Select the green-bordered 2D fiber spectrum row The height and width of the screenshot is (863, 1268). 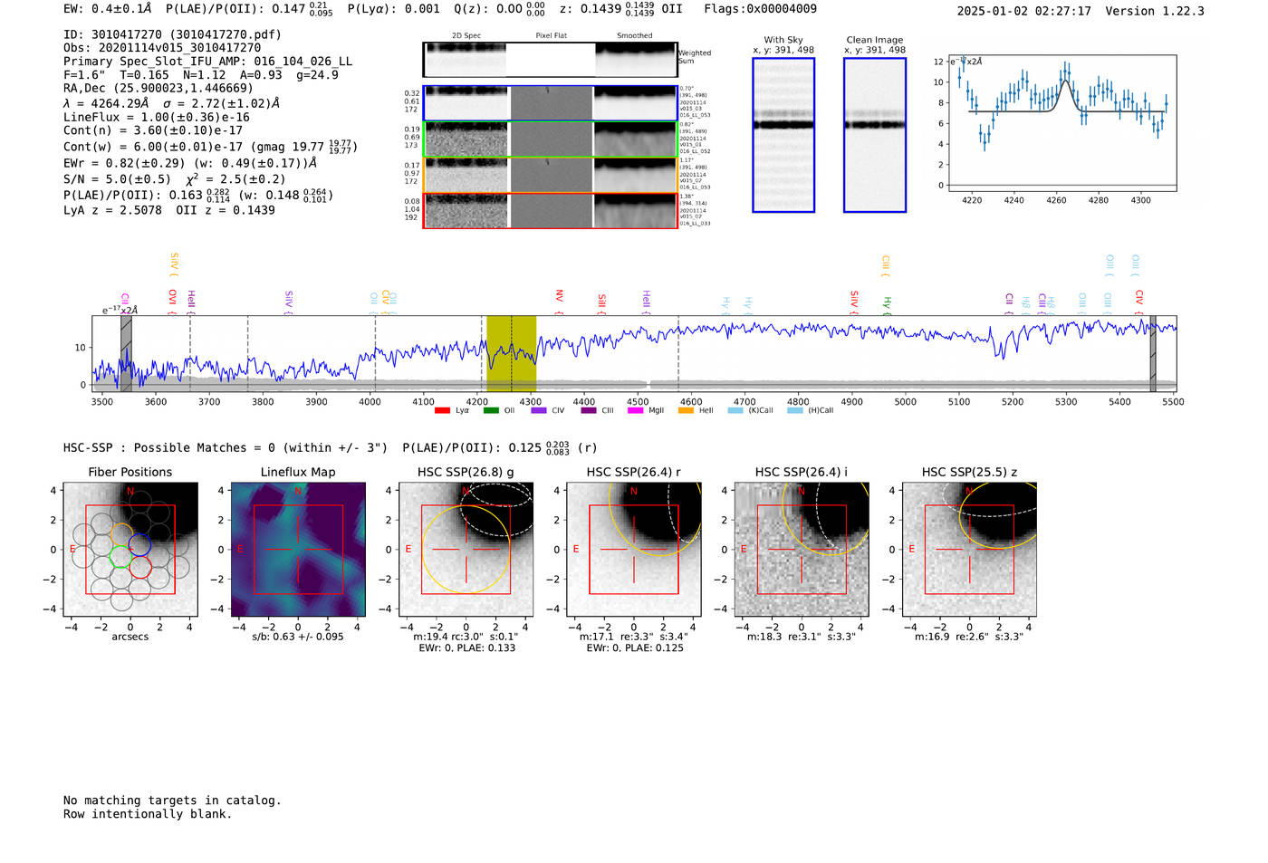click(550, 139)
